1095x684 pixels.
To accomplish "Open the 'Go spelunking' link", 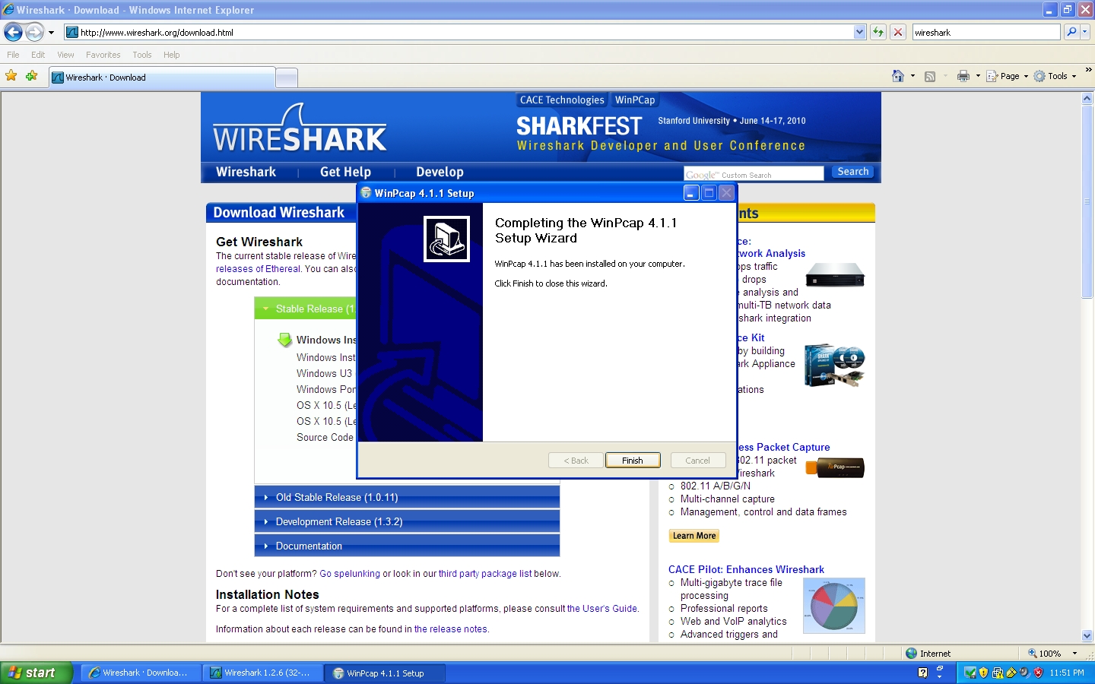I will pyautogui.click(x=350, y=574).
